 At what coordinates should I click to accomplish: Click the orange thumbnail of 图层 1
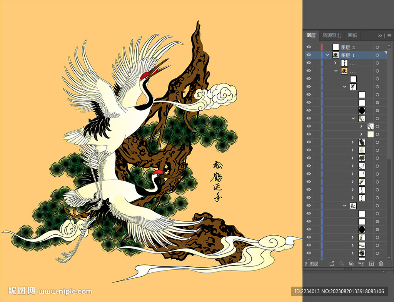(336, 55)
